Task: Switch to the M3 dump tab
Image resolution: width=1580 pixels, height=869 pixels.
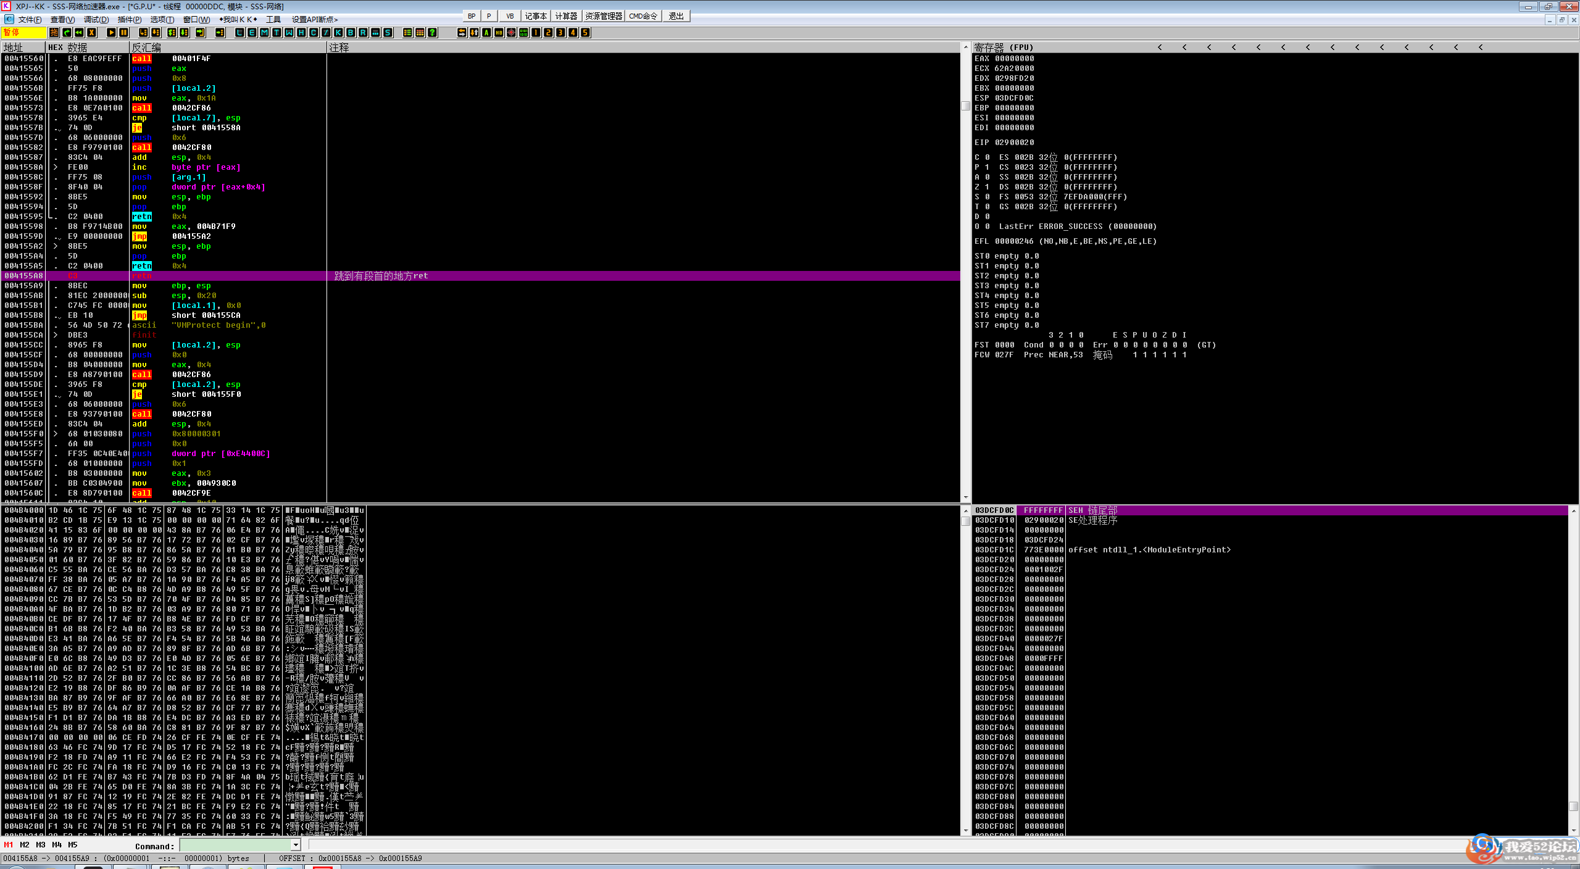Action: pos(41,845)
